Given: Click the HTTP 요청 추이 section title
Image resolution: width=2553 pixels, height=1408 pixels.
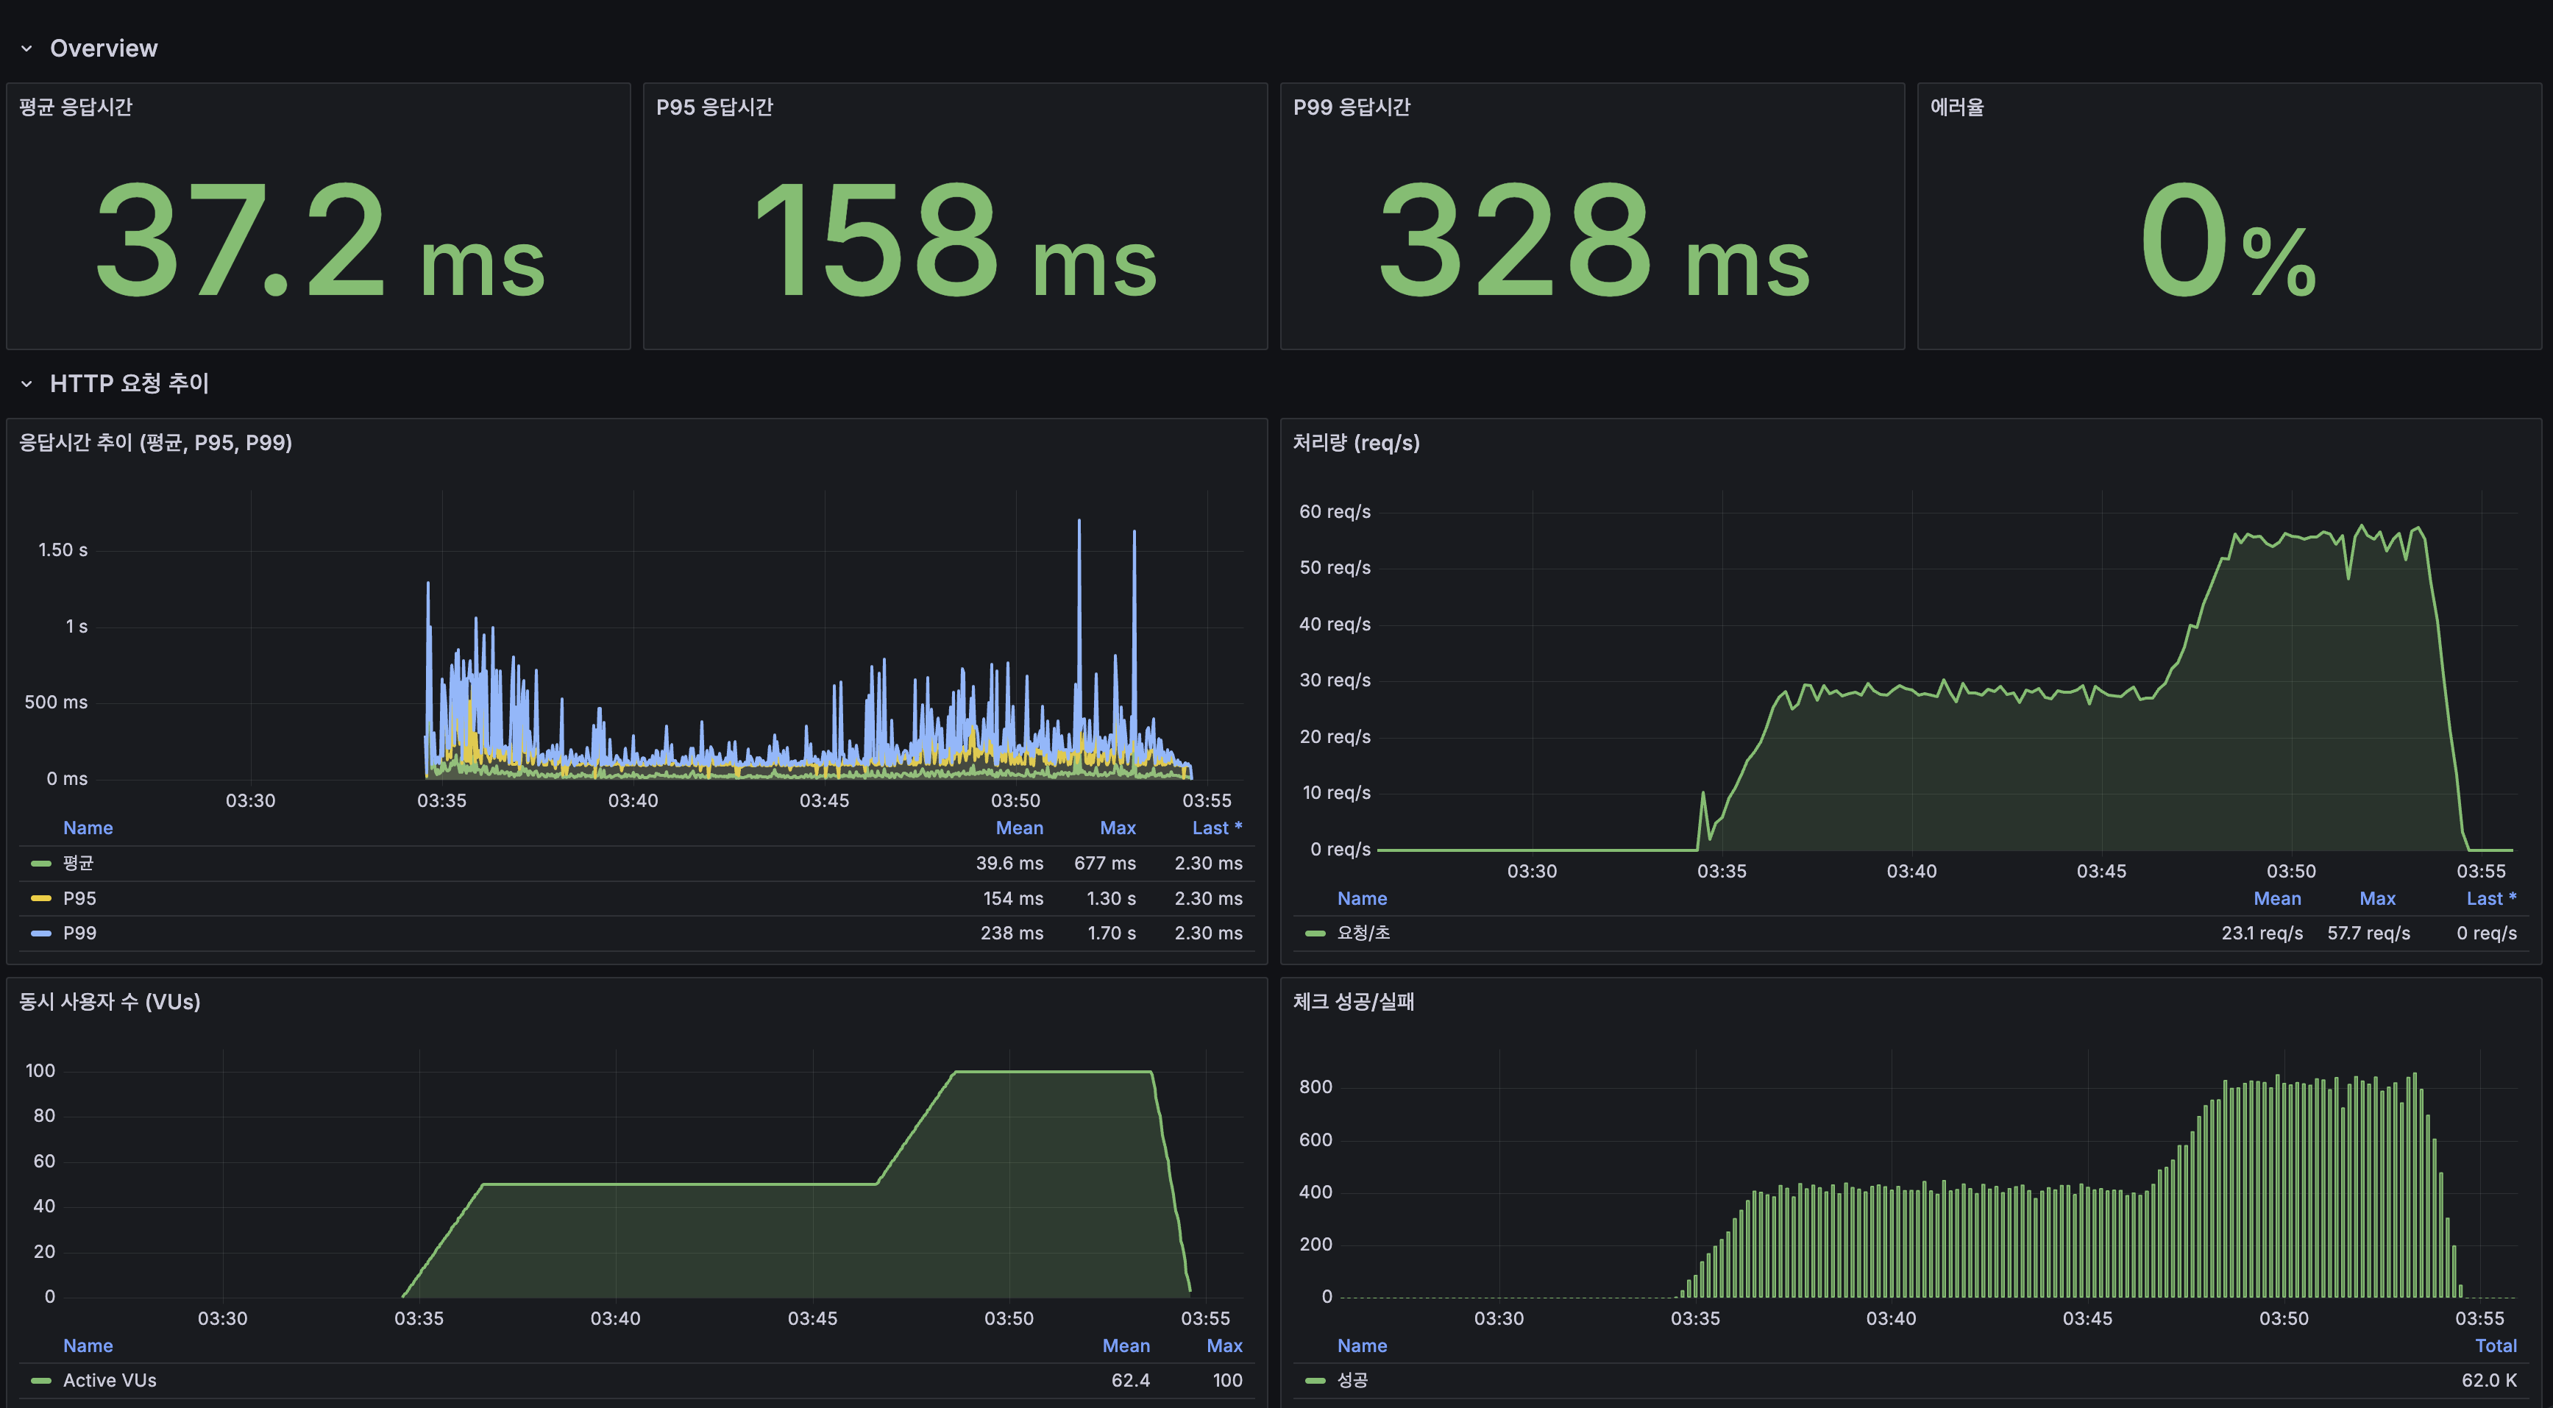Looking at the screenshot, I should tap(129, 383).
